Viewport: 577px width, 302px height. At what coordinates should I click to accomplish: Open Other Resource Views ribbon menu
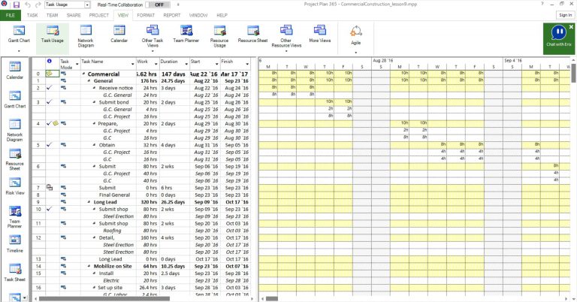coord(286,37)
